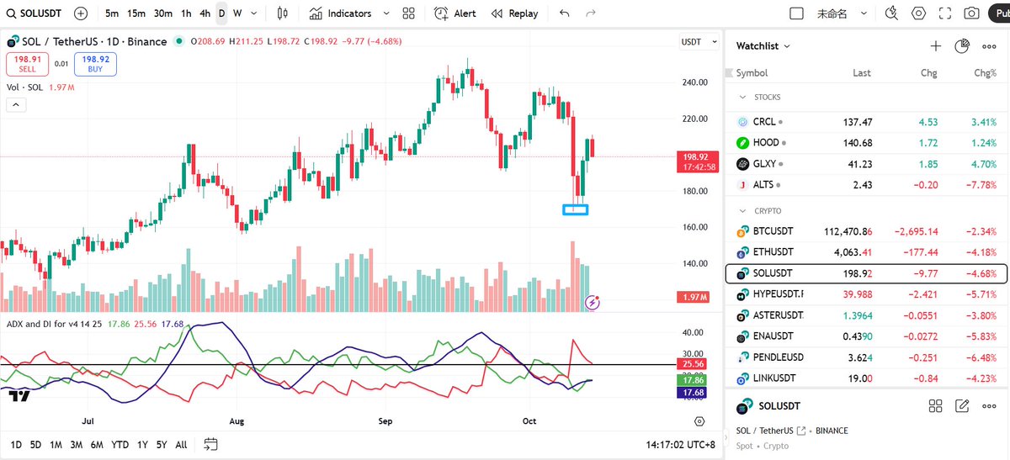Set the date range to YTD
The width and height of the screenshot is (1010, 460).
pos(120,444)
